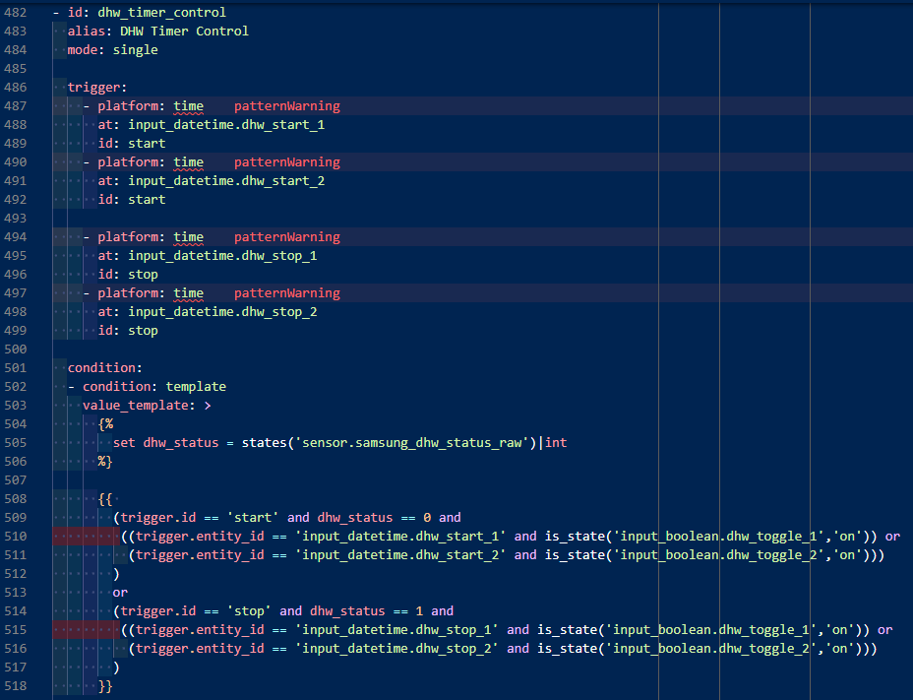Click the patternWarning message on line 497
The width and height of the screenshot is (913, 700).
(286, 293)
